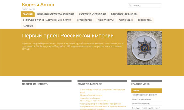Open the order star badge image
This screenshot has height=110, width=184.
[144, 48]
